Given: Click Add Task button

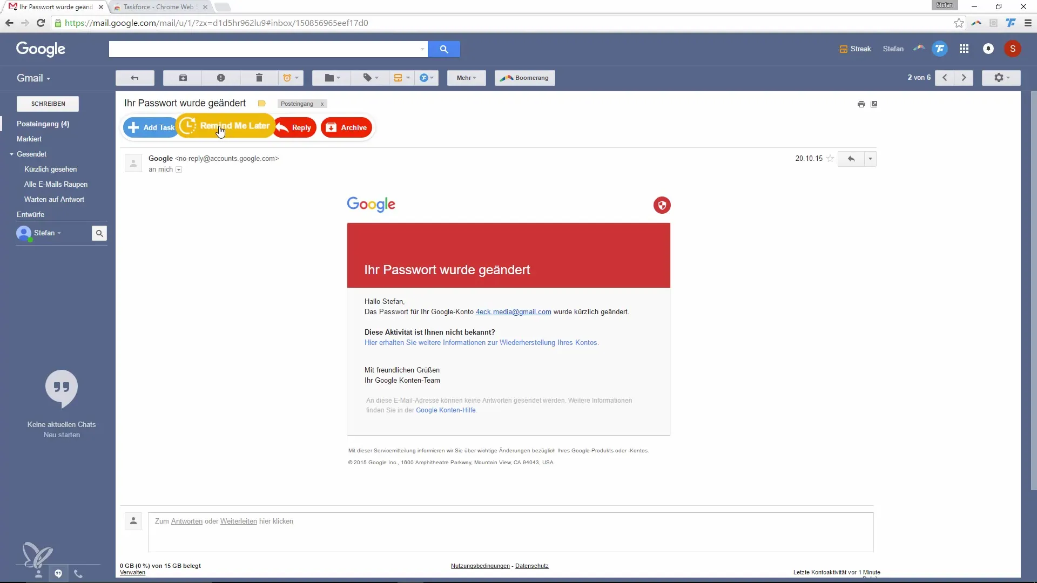Looking at the screenshot, I should (x=151, y=127).
